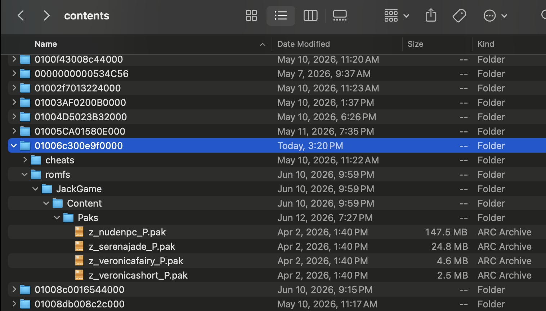546x311 pixels.
Task: Expand folder 01003AF0200B0000
Action: pos(14,102)
